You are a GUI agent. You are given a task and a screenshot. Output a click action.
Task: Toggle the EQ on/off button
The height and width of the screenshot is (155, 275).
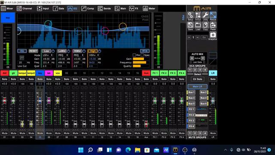coord(22,51)
